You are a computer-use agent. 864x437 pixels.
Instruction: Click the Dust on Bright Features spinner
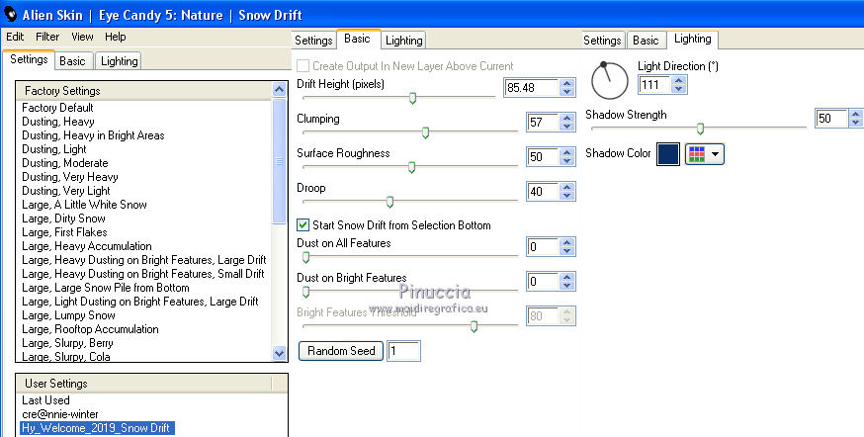point(567,282)
